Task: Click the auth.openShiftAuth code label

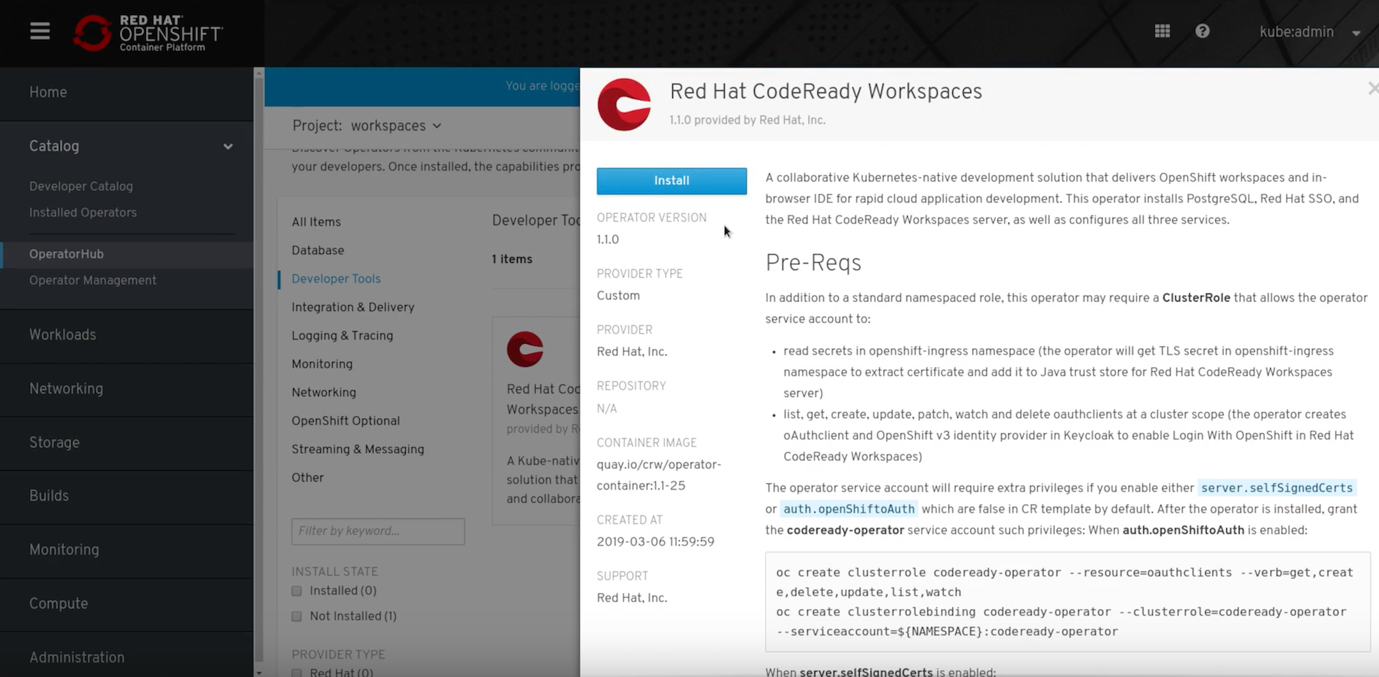Action: (x=849, y=508)
